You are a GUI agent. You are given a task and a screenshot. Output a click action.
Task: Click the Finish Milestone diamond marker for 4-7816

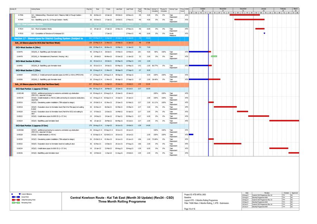(x=264, y=33)
